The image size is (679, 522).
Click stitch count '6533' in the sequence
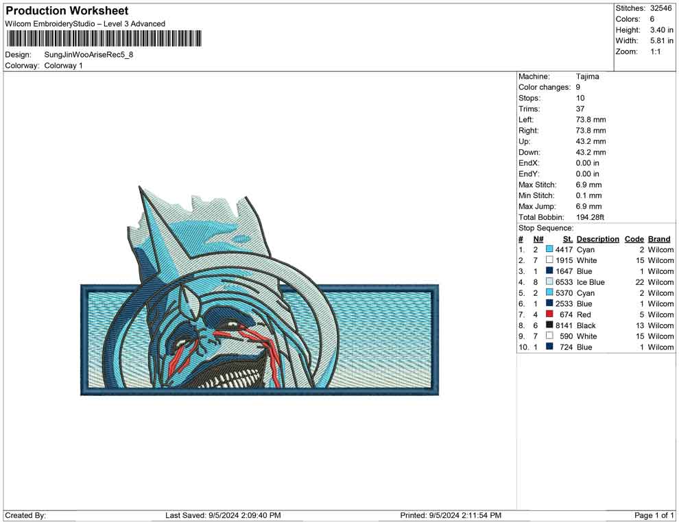click(564, 282)
